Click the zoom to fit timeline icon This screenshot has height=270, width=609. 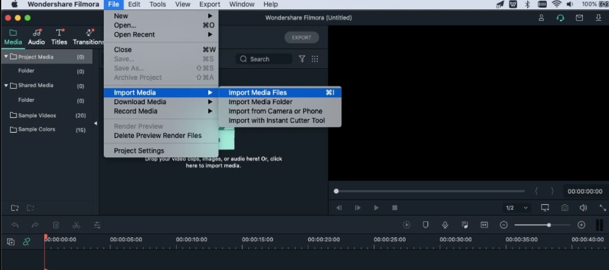point(484,224)
